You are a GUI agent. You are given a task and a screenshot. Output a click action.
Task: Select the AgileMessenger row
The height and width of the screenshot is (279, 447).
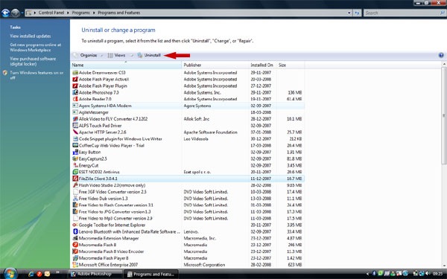187,112
